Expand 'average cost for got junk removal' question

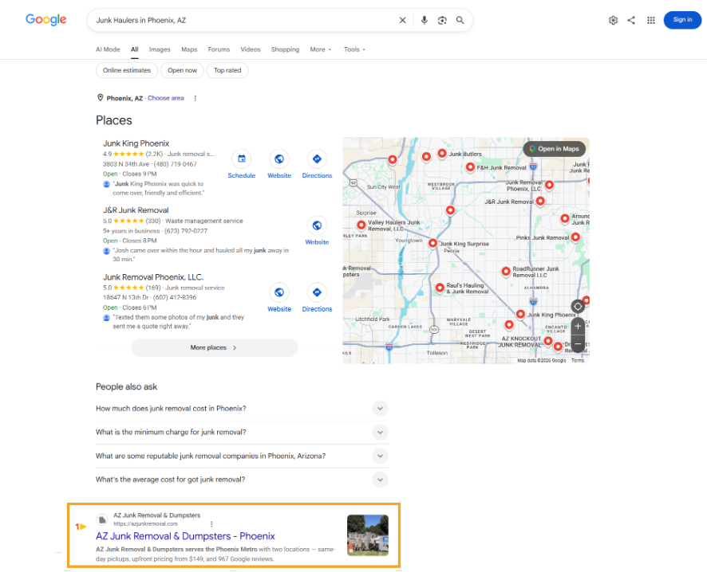click(x=242, y=480)
